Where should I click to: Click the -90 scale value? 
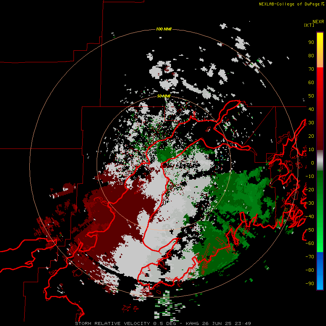point(310,284)
